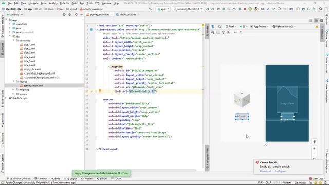329x185 pixels.
Task: Click the yellow lightbulb intention icon
Action: pyautogui.click(x=100, y=91)
